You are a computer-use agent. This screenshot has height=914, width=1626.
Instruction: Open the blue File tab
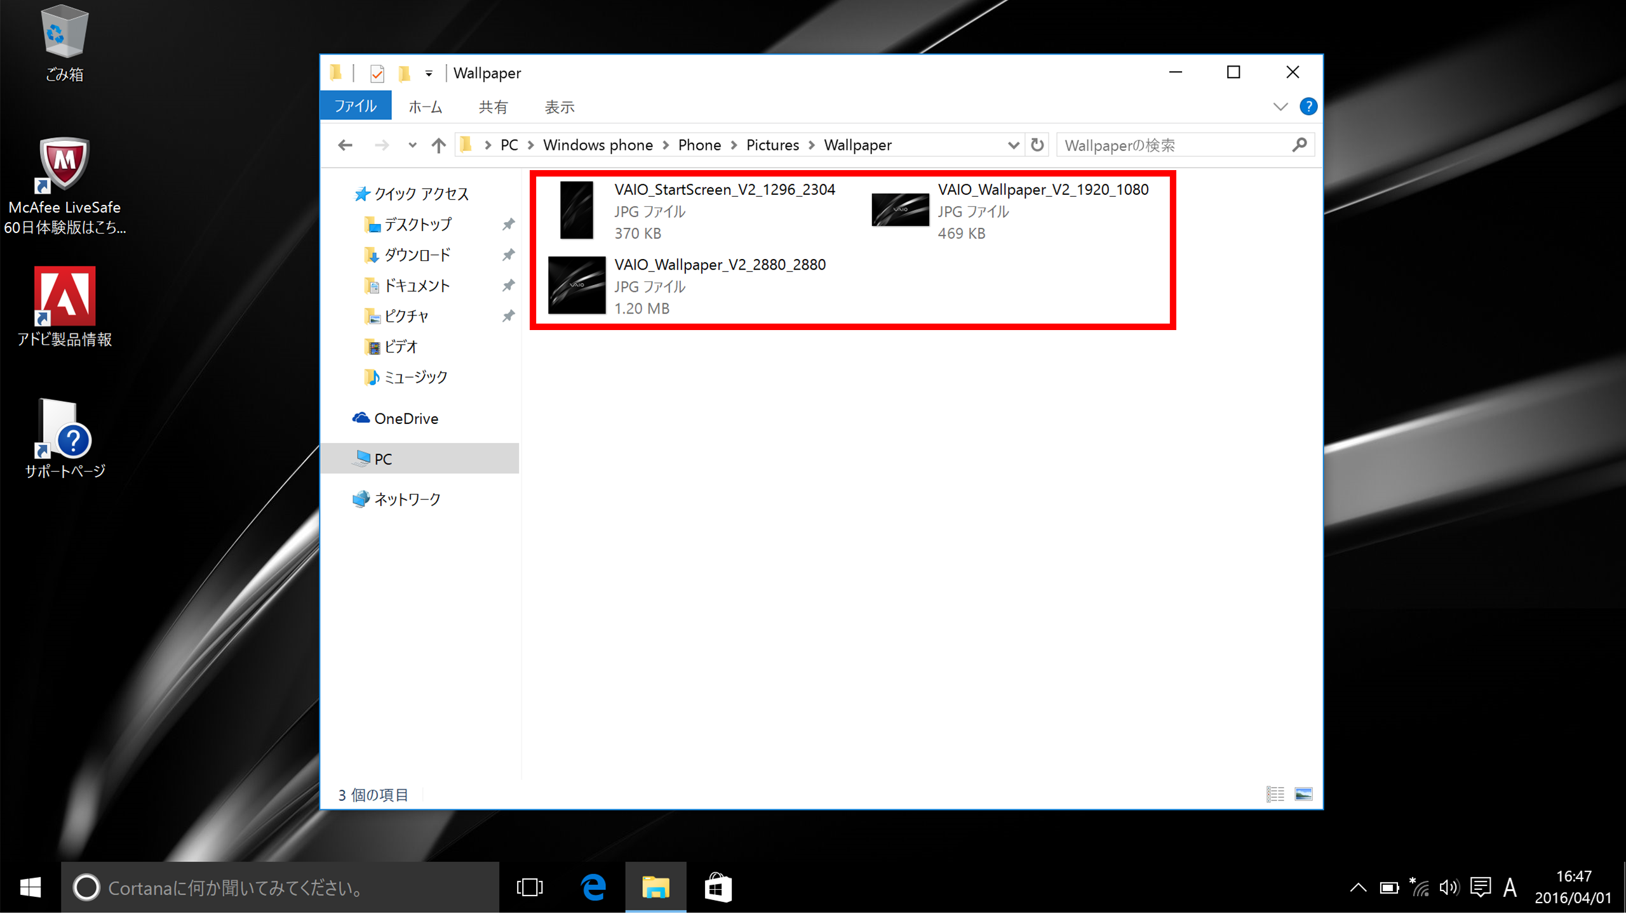click(x=356, y=106)
